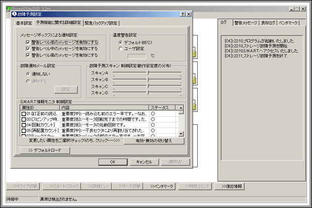
Task: Click the >>特殊コマンド bottom button
Action: click(195, 186)
